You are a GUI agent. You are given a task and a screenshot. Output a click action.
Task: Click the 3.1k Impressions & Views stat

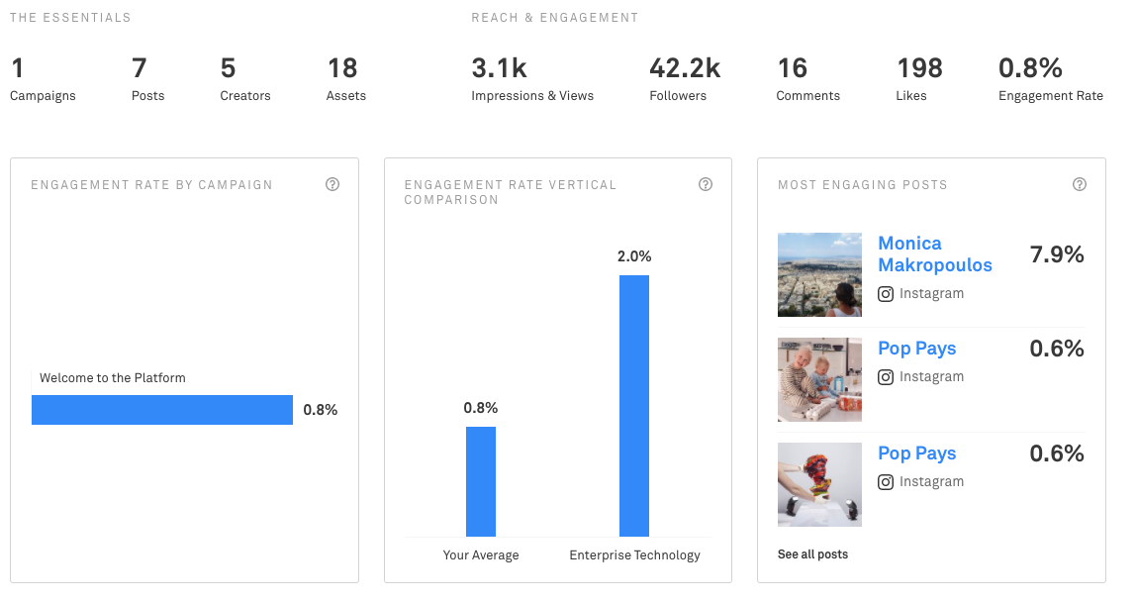[x=532, y=79]
